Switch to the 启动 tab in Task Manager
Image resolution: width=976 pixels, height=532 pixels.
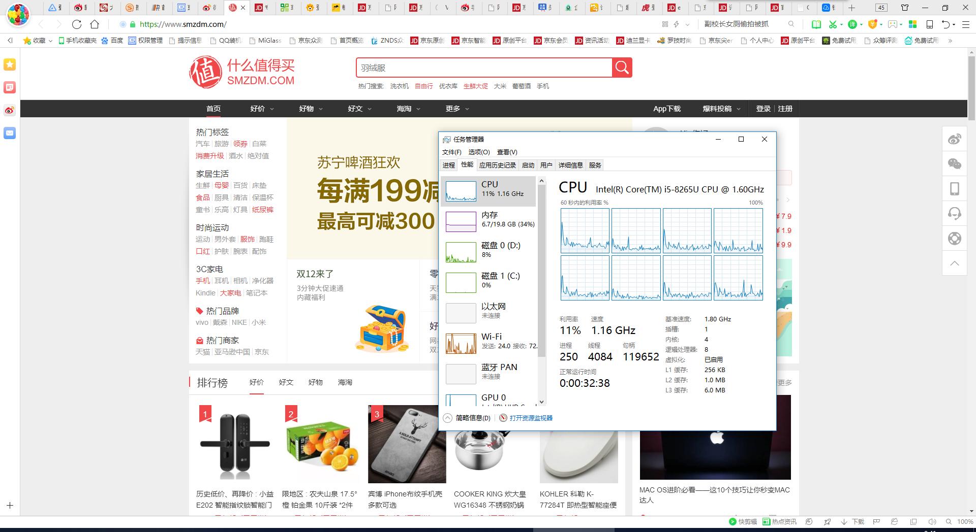tap(528, 165)
